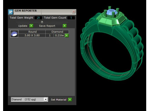This screenshot has width=149, height=111.
Task: Click the green arrow next to Update
Action: (31, 26)
